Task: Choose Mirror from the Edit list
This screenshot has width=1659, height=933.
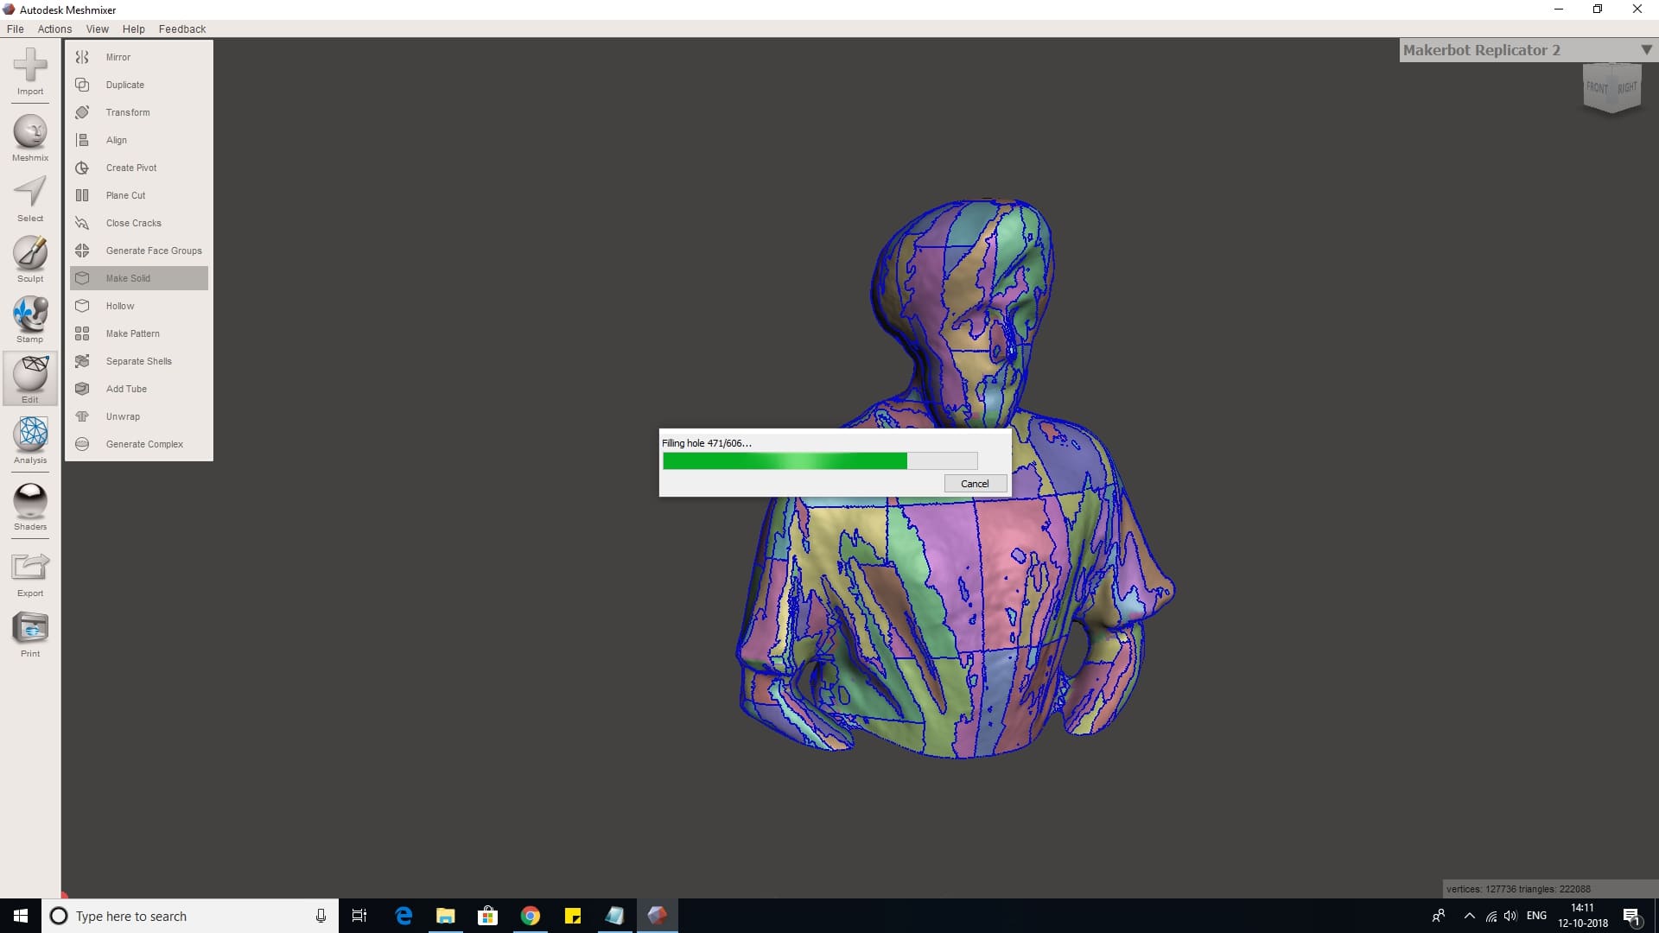Action: (139, 57)
